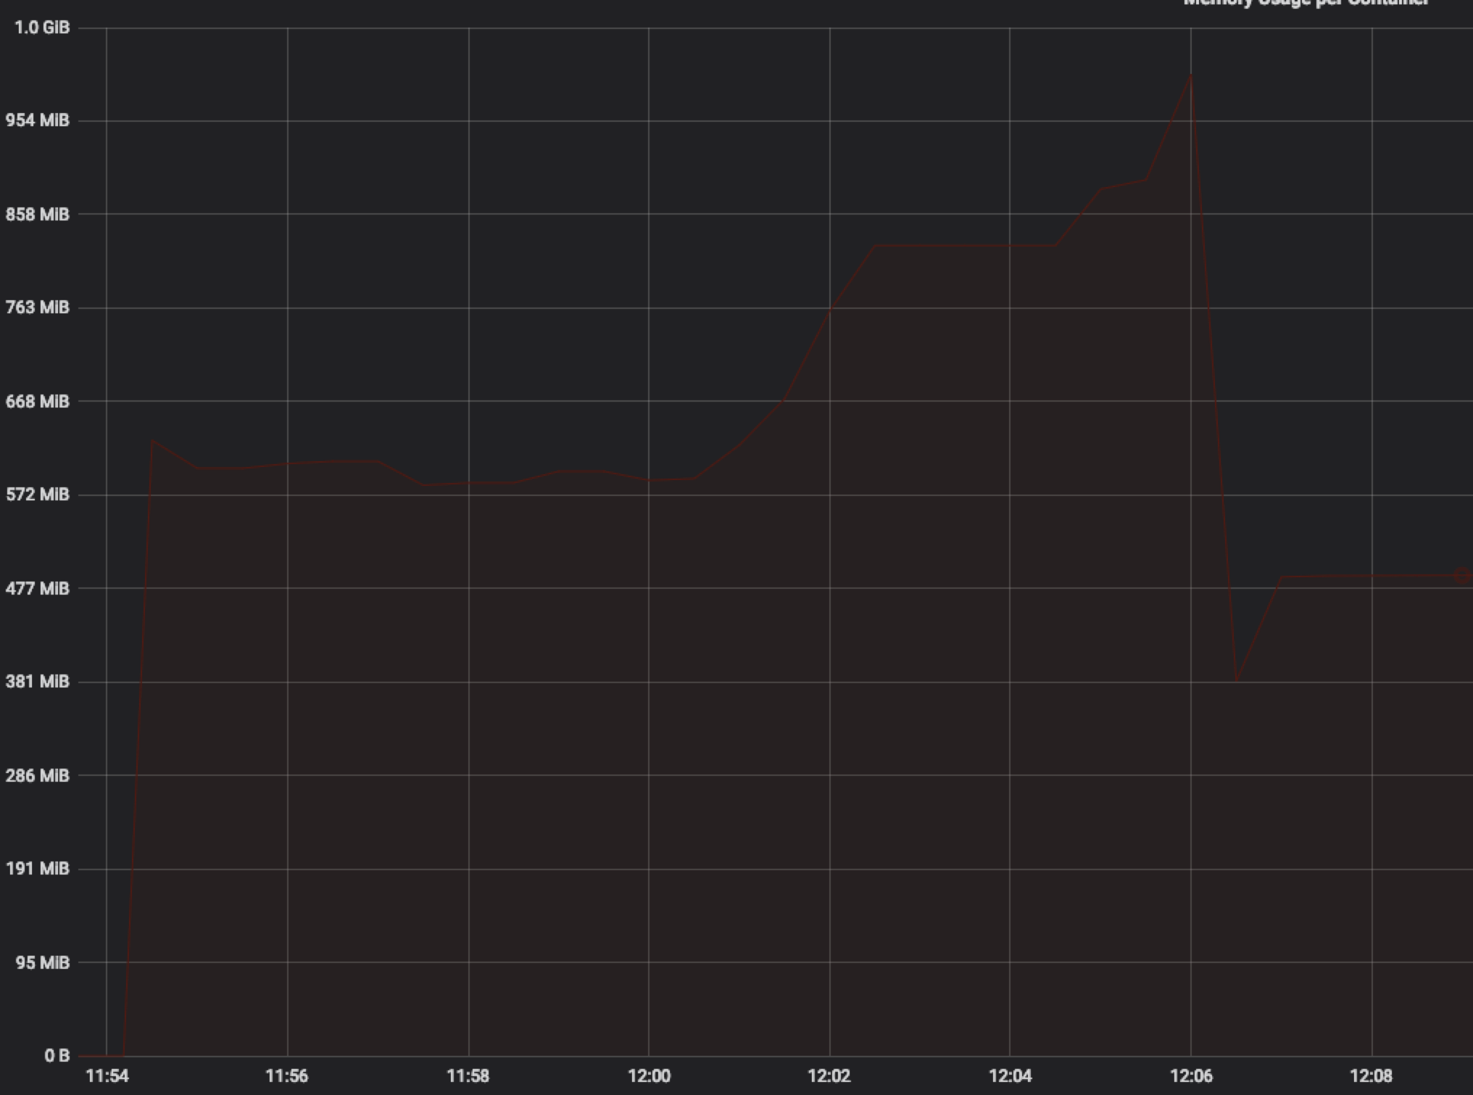
Task: Click the 12:08 time axis label
Action: point(1372,1076)
